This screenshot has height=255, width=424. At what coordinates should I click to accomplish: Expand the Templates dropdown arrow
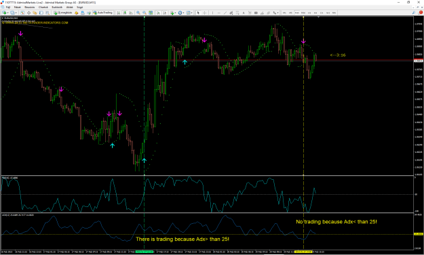192,13
